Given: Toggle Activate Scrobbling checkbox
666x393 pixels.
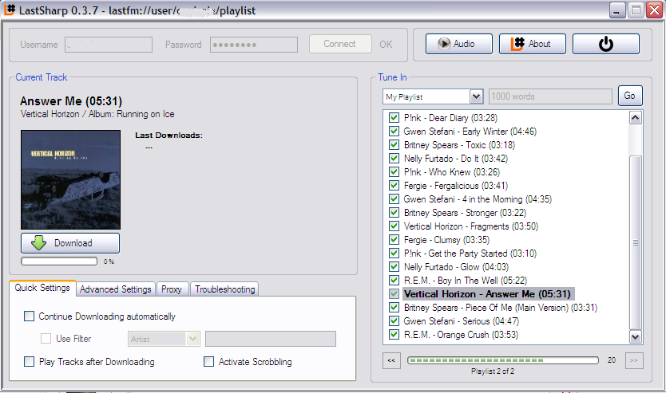Looking at the screenshot, I should coord(208,362).
